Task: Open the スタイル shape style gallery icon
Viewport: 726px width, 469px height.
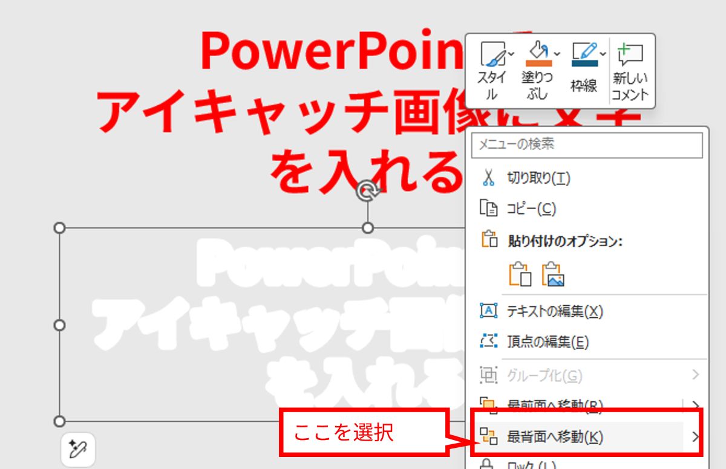Action: pos(492,55)
